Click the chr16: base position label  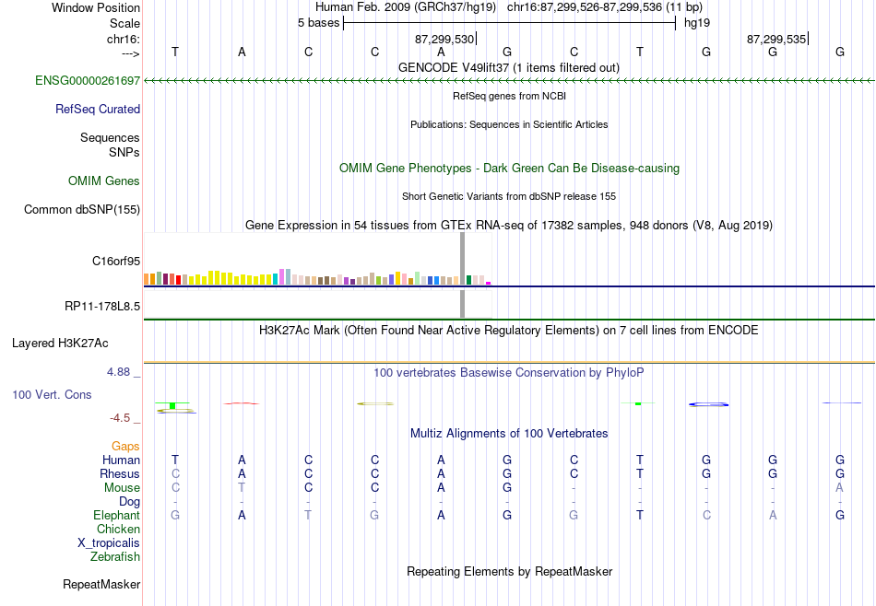123,39
